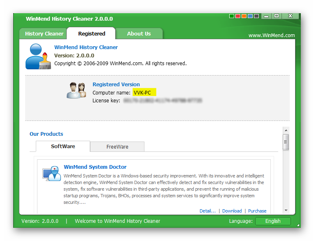Open the About Us tab
This screenshot has height=241, width=314.
click(139, 33)
